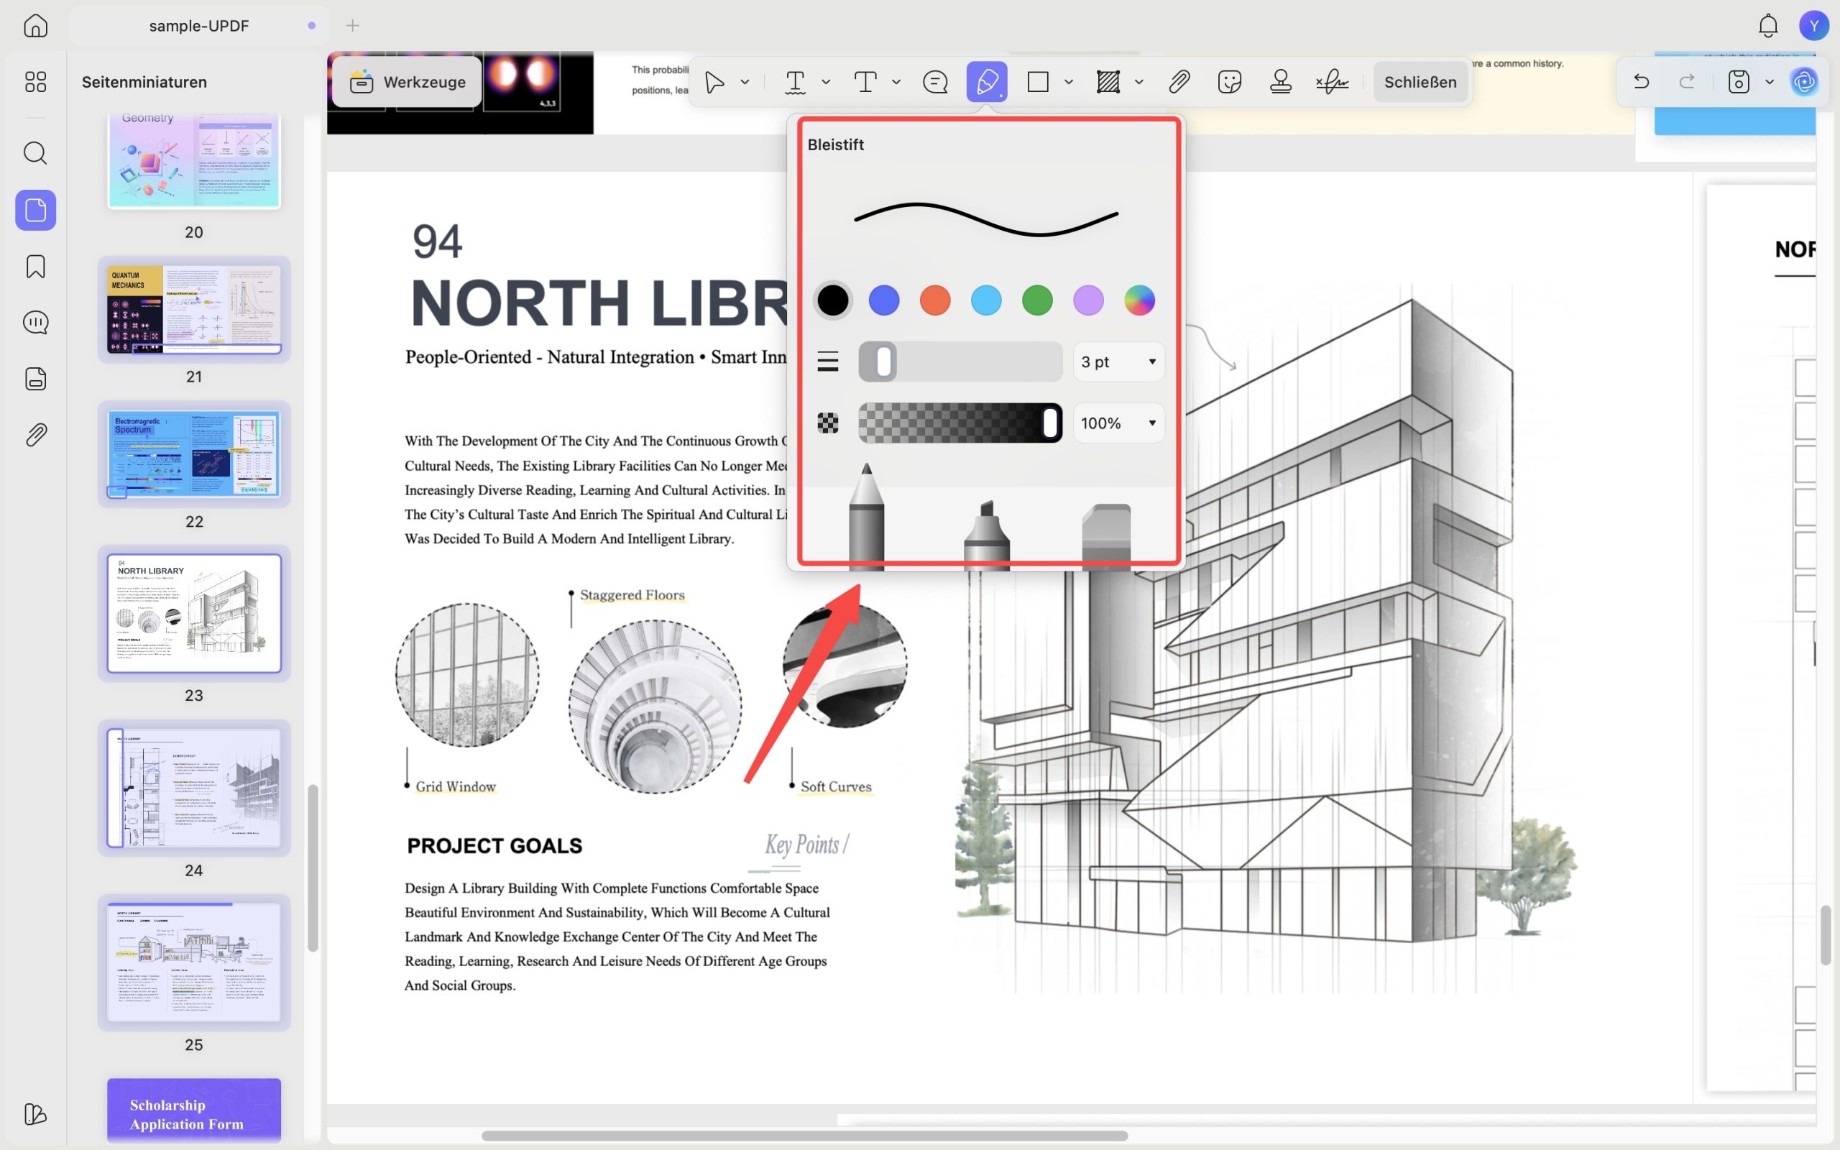
Task: Select the attachment paperclip in toolbar
Action: [x=1179, y=81]
